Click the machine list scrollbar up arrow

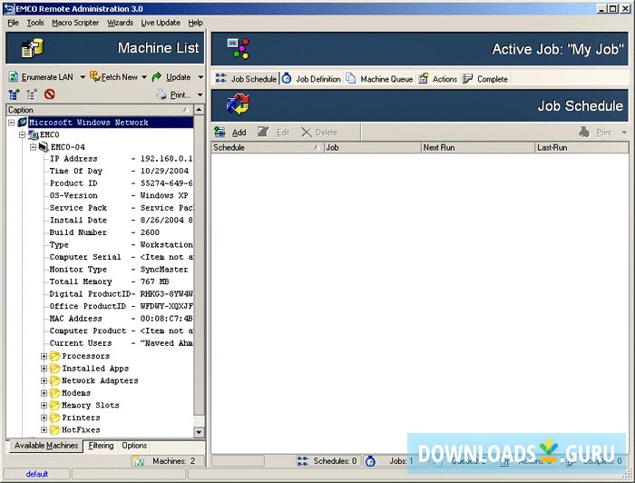point(199,110)
